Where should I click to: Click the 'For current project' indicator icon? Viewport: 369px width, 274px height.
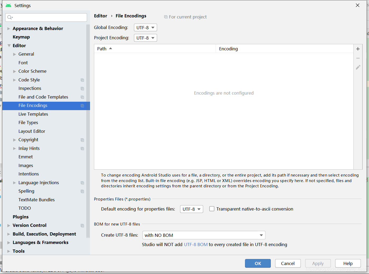point(166,17)
